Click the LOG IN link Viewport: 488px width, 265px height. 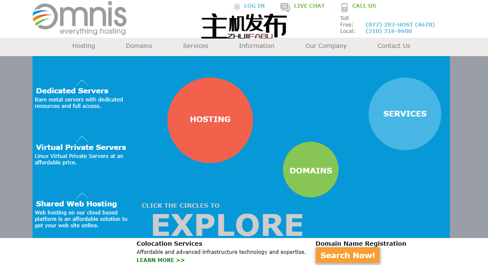coord(254,6)
